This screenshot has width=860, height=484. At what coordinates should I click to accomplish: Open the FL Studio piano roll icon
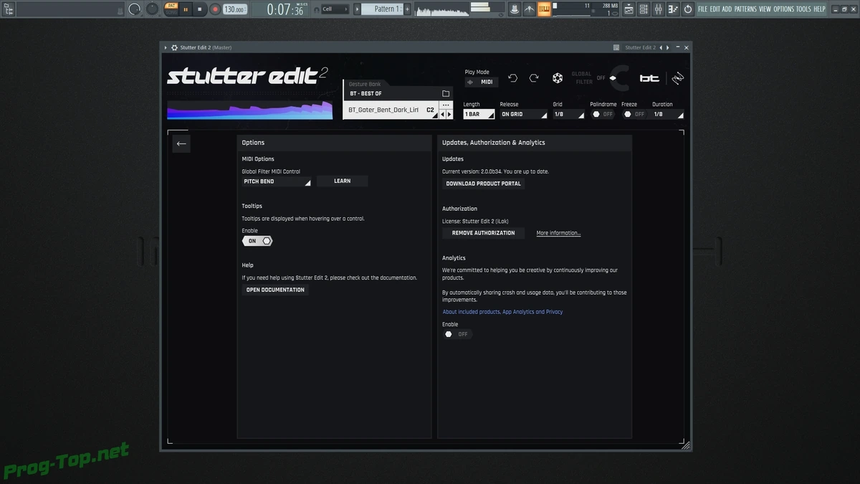tap(674, 9)
